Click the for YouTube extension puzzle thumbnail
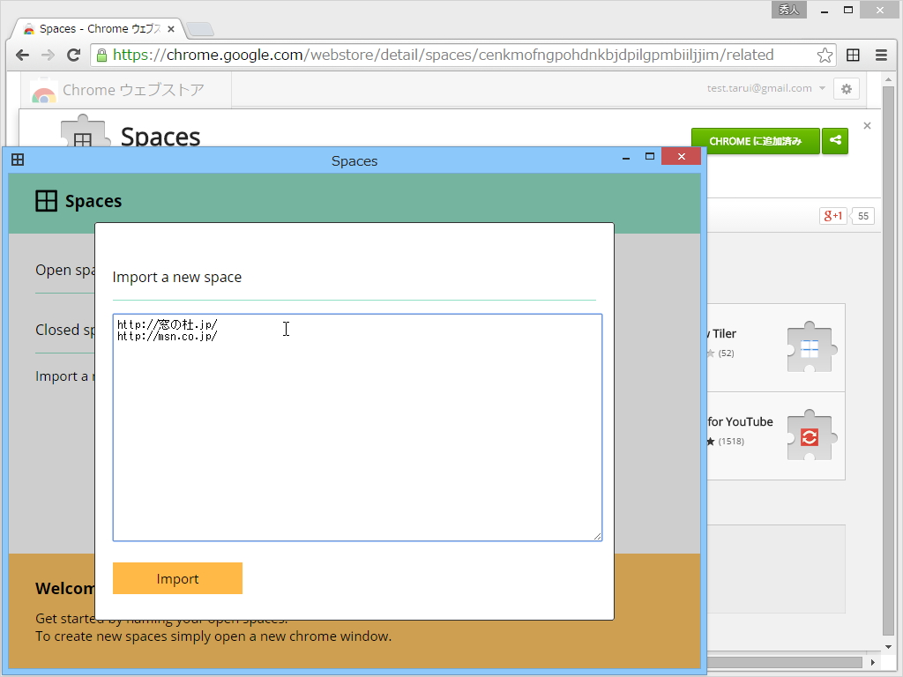The height and width of the screenshot is (677, 903). click(x=811, y=436)
